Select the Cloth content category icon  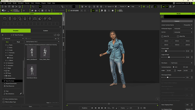pos(20,19)
